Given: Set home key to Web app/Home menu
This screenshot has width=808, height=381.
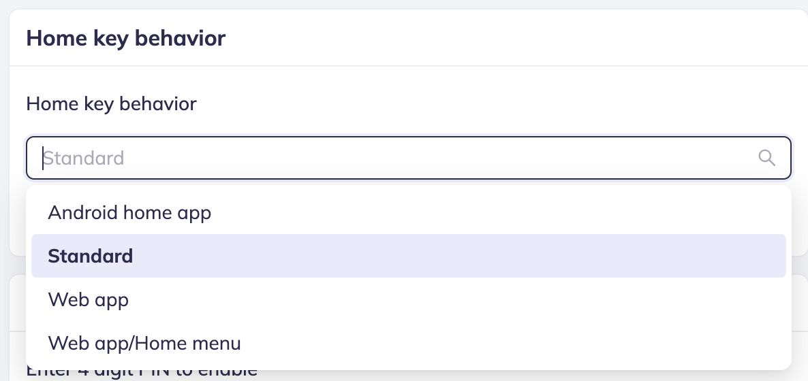Looking at the screenshot, I should (144, 343).
